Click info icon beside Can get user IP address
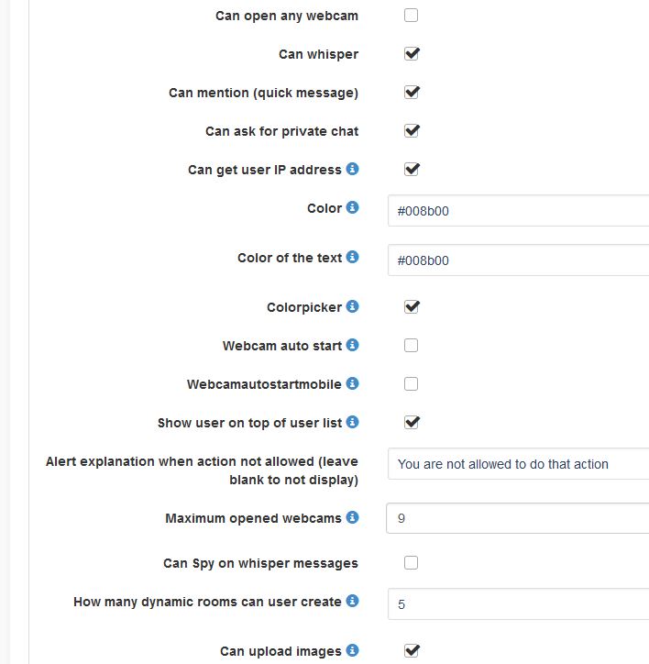 353,170
